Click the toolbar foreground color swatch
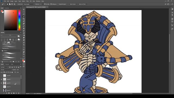 (23, 60)
